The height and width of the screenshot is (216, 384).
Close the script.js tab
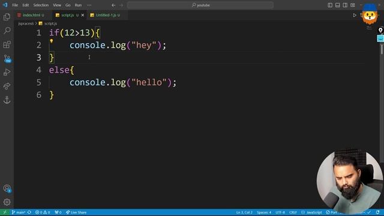[x=83, y=15]
